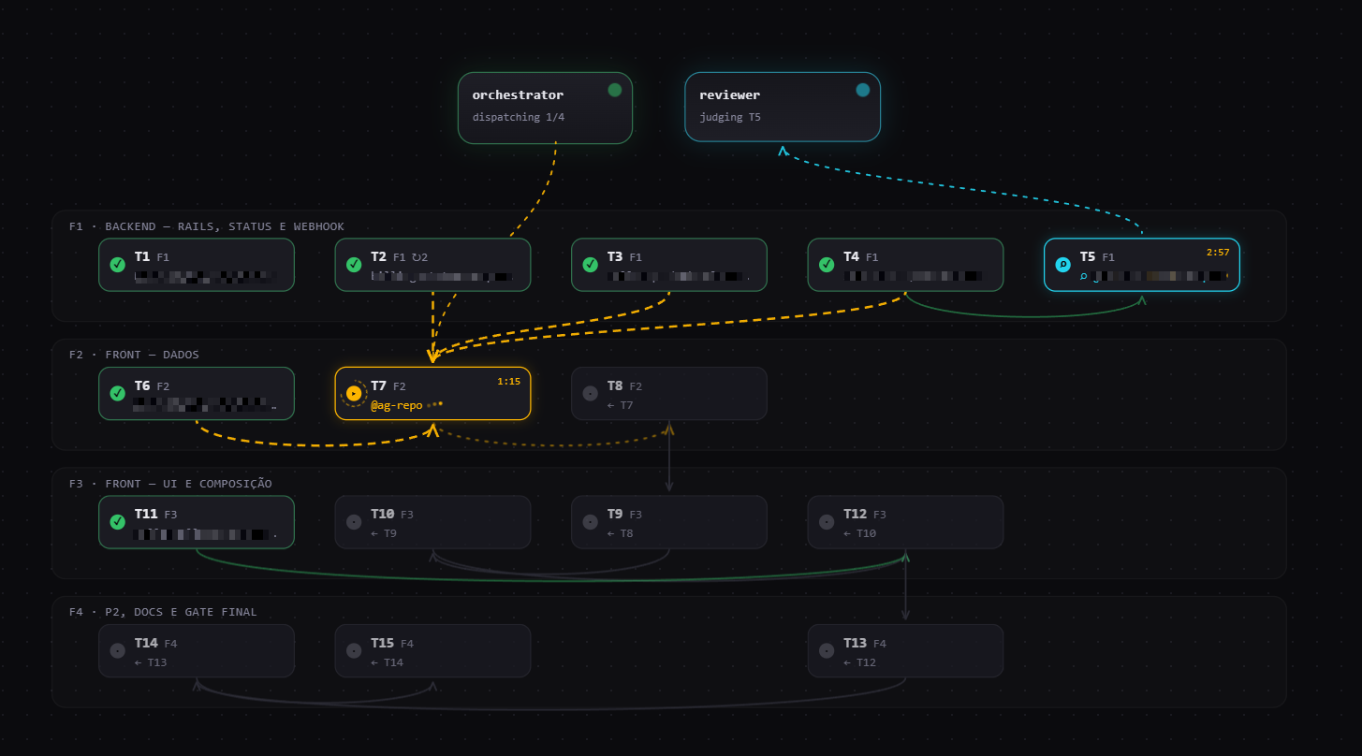1362x756 pixels.
Task: Select the reviewer node card
Action: (783, 107)
